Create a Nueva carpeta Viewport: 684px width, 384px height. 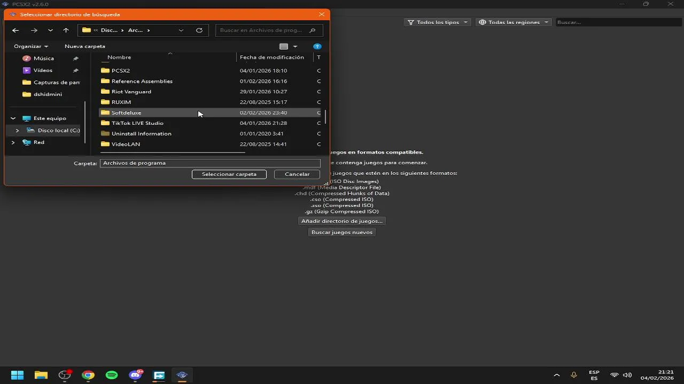click(x=85, y=46)
